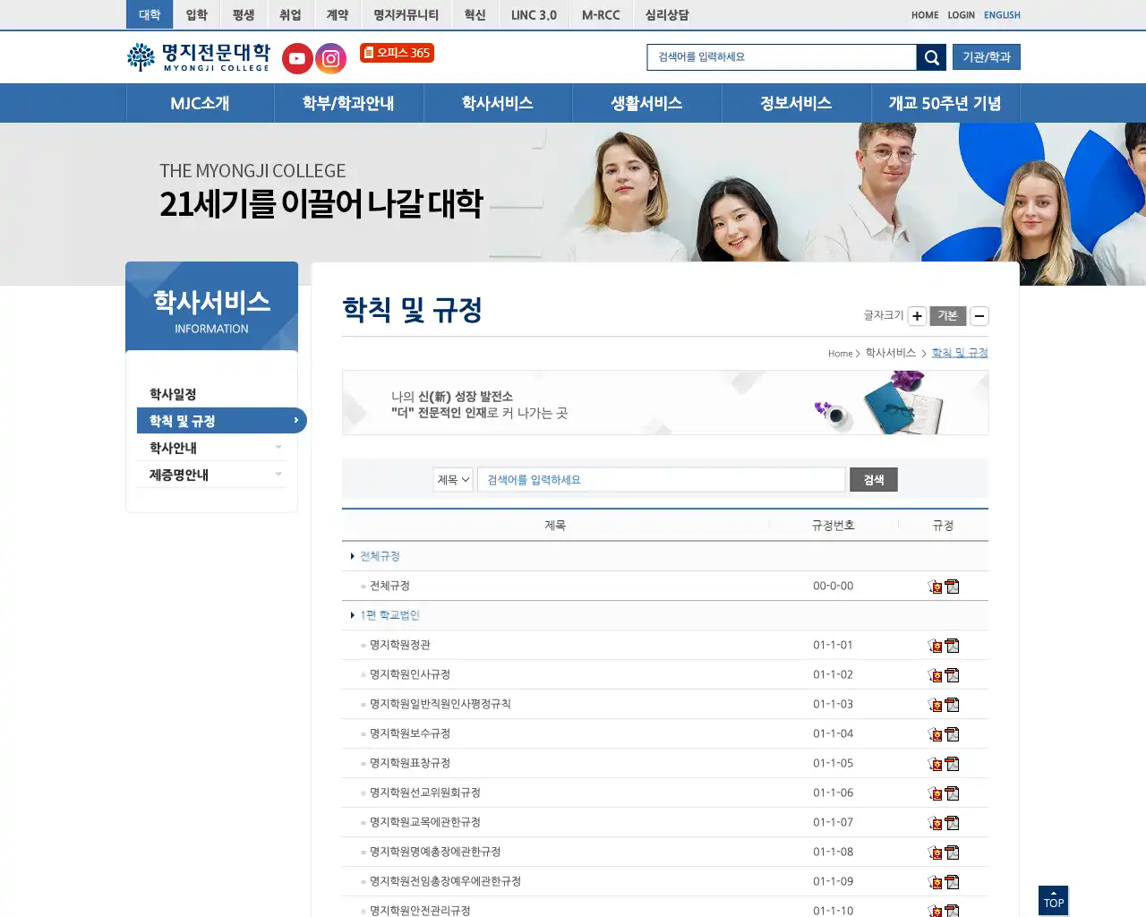Focus the regulation list search field
Screen dimensions: 1146x917
point(662,480)
